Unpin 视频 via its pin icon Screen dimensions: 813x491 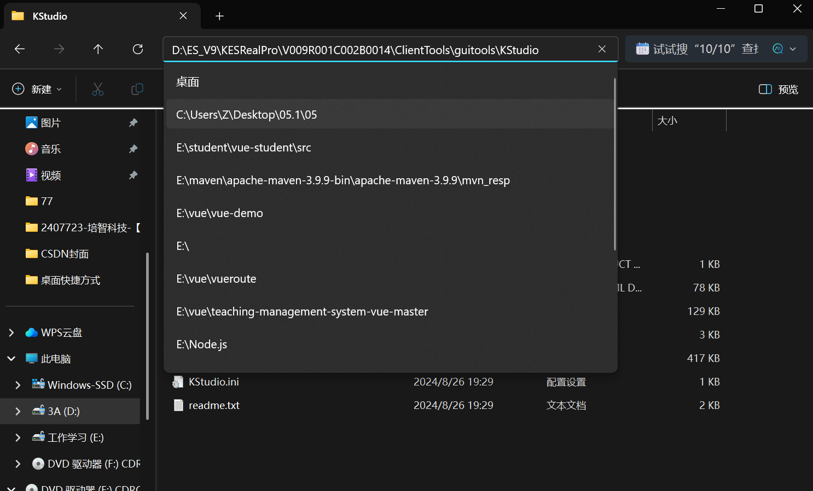(x=133, y=175)
